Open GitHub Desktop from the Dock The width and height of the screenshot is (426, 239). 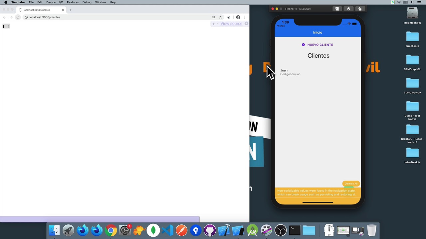(210, 230)
